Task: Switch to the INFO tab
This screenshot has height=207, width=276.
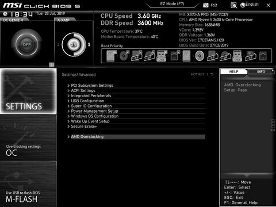Action: click(261, 72)
